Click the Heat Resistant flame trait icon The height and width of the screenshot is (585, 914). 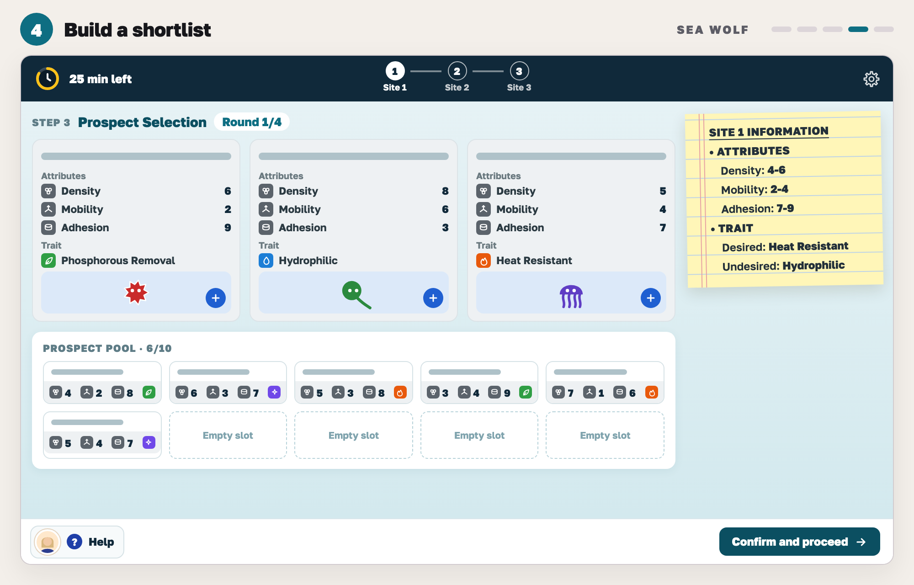(484, 261)
